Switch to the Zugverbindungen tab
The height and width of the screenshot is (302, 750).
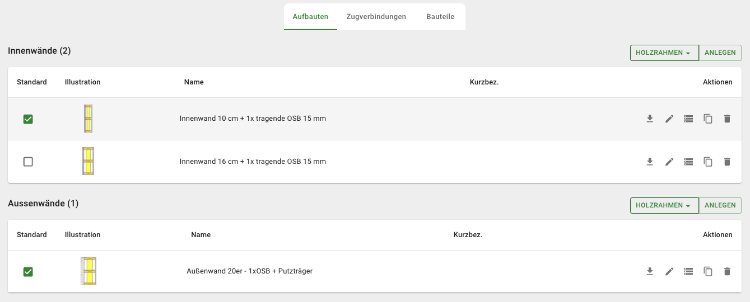coord(376,17)
